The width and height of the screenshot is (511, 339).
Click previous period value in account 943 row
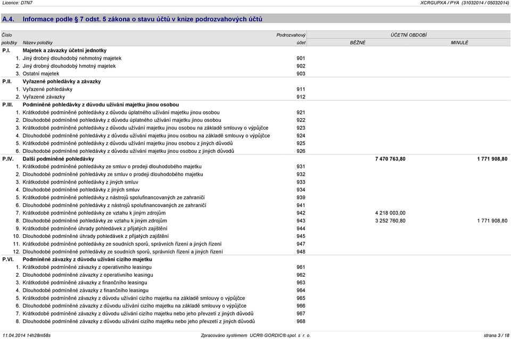click(492, 221)
